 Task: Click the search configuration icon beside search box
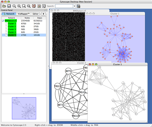(x=79, y=6)
